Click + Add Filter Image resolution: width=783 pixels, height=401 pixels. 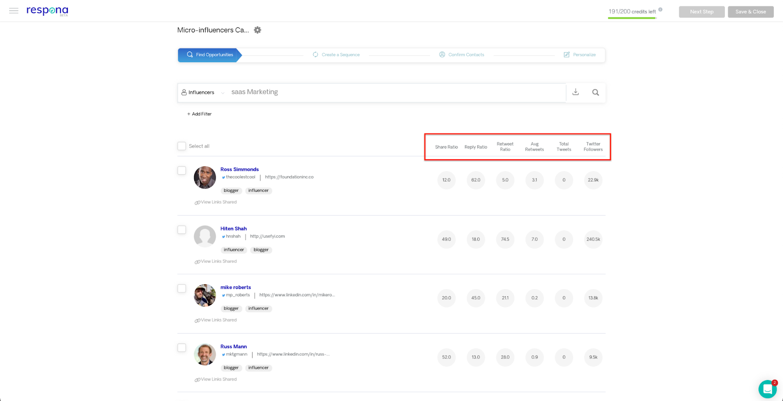(x=199, y=114)
